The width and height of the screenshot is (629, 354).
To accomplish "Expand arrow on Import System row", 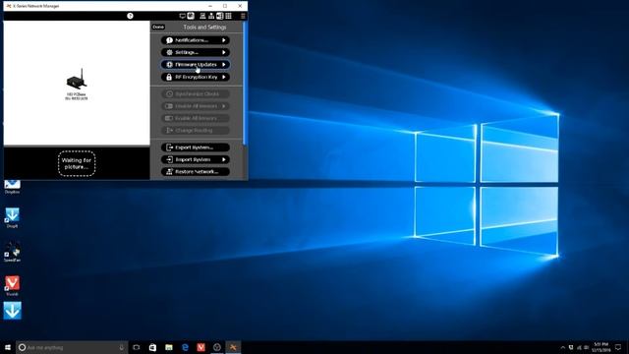I will [x=224, y=159].
